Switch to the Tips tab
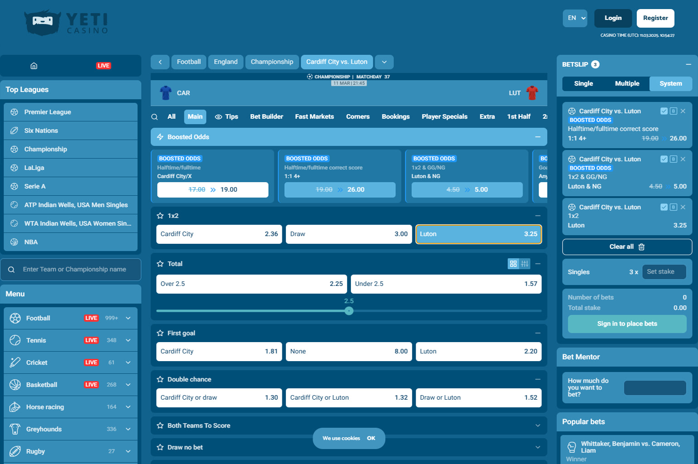698x464 pixels. pyautogui.click(x=227, y=117)
